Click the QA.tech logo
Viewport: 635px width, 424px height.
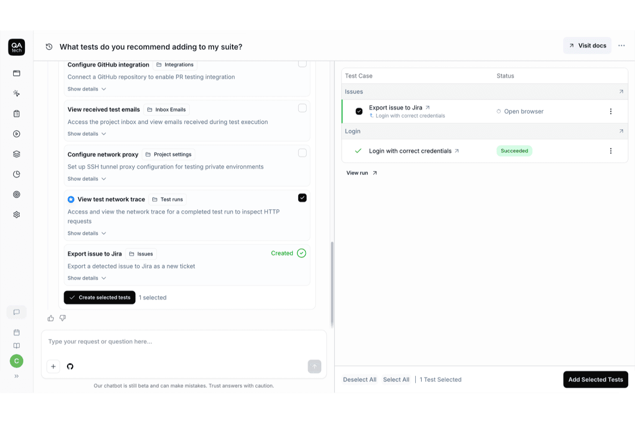17,47
